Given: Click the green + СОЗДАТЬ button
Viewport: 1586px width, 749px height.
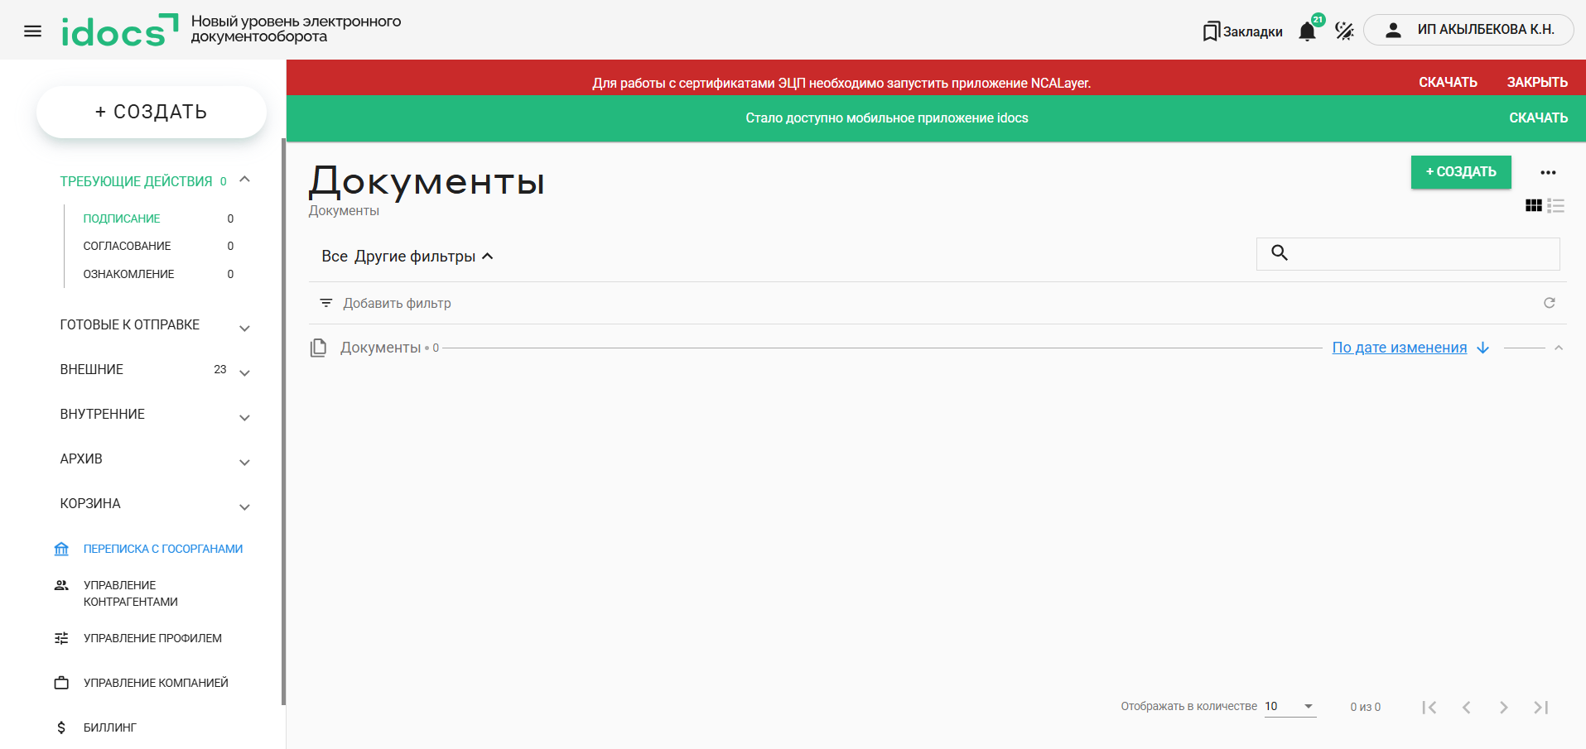Looking at the screenshot, I should (1460, 172).
